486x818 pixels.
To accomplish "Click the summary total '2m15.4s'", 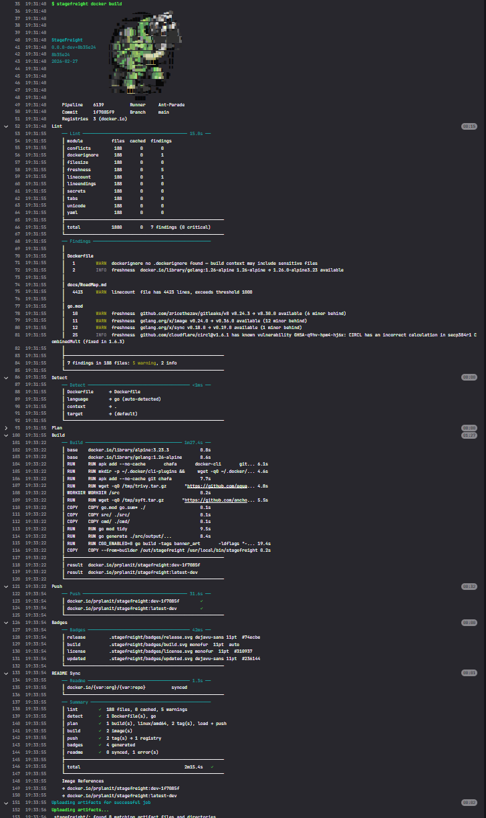I will coord(196,766).
